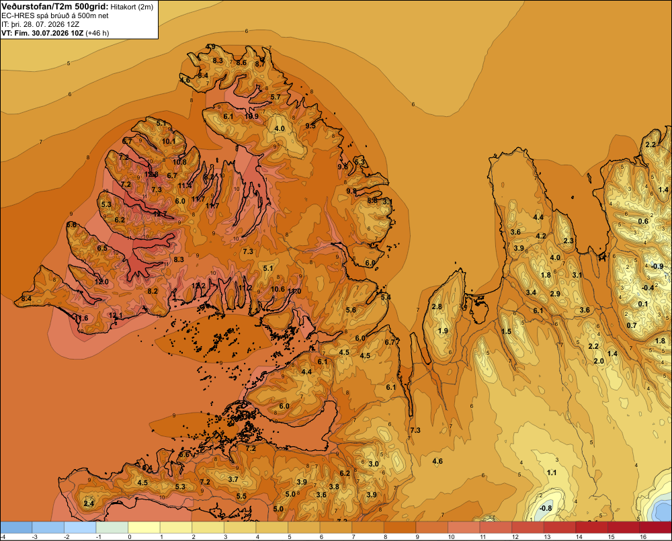672x541 pixels.
Task: Click the "8.7" temperature value
Action: point(260,65)
